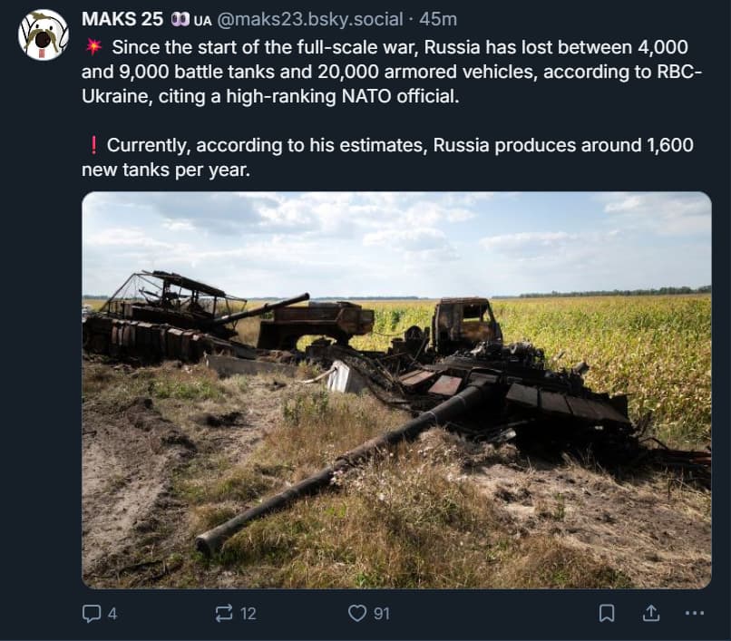This screenshot has width=731, height=641.
Task: Open the destroyed tank photo
Action: coord(396,390)
